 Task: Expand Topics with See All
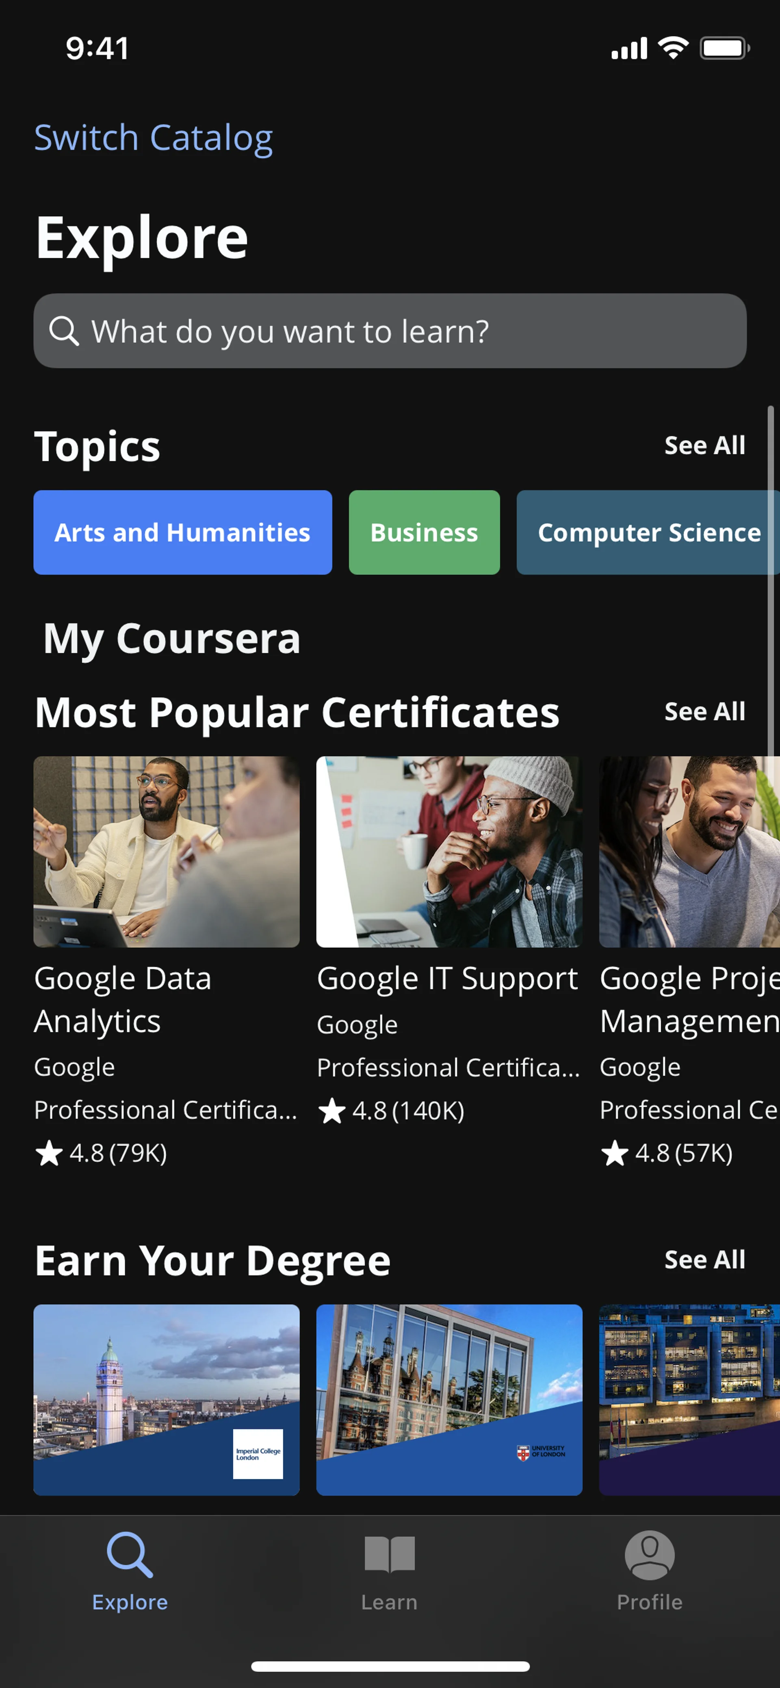[x=704, y=445]
